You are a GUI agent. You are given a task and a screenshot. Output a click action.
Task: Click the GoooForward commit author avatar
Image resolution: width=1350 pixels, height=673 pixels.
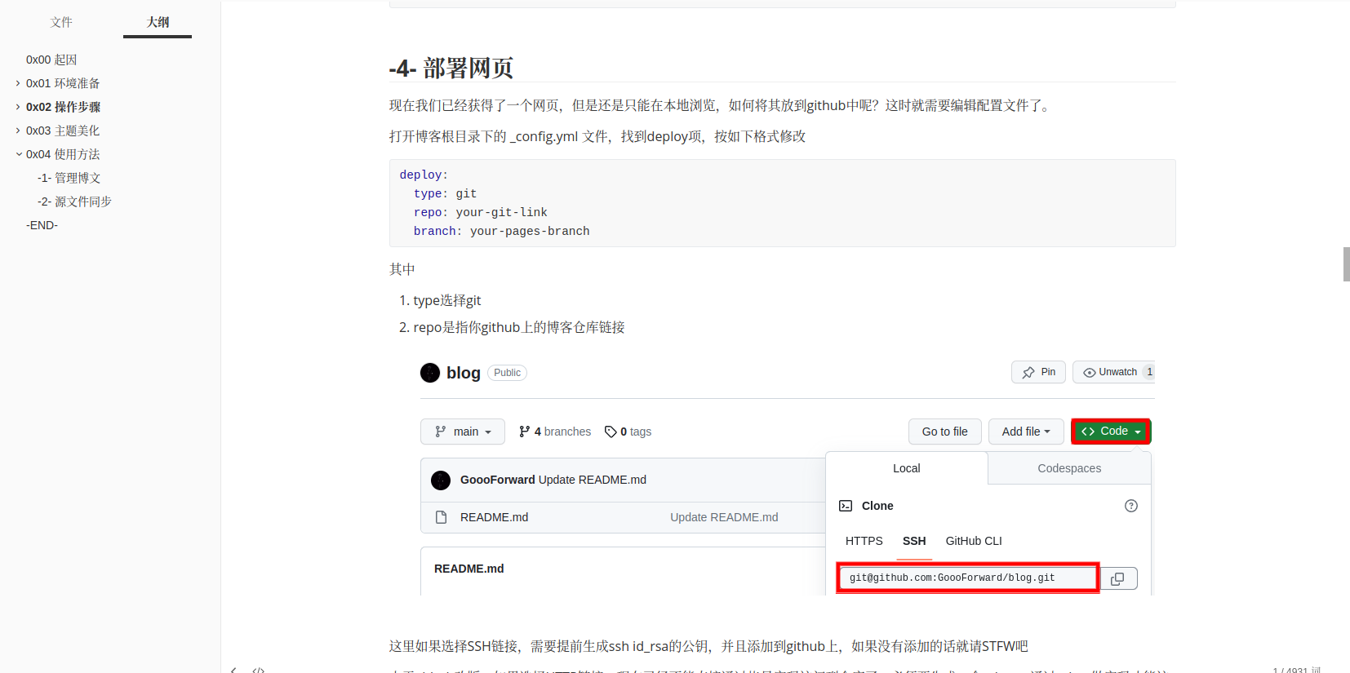(441, 480)
